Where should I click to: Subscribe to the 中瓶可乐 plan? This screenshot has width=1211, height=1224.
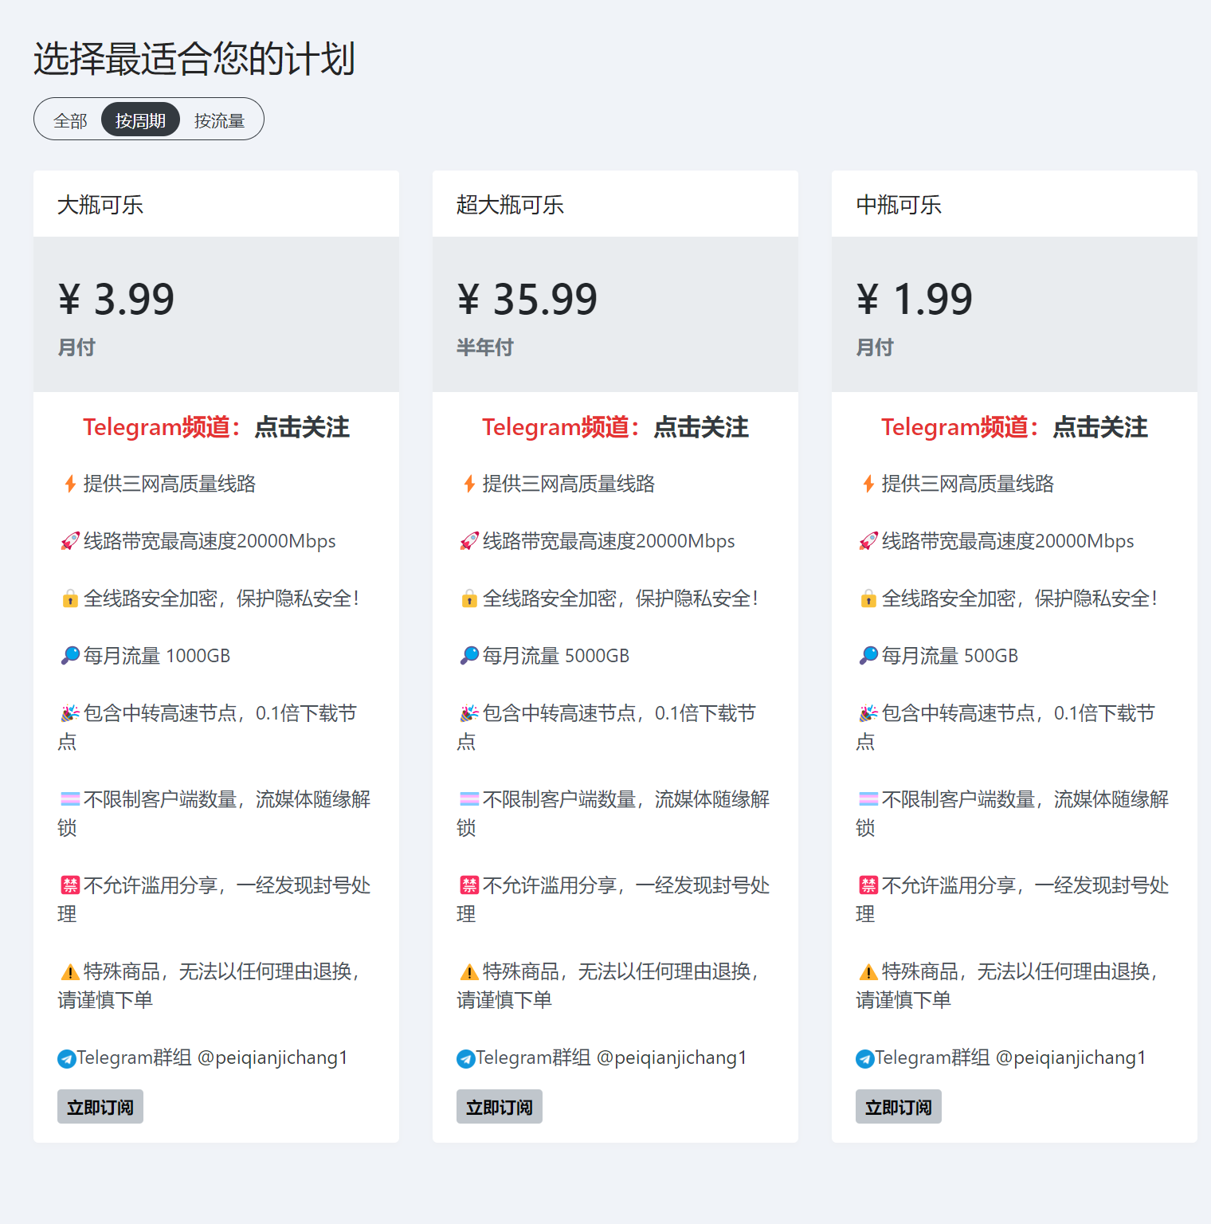point(899,1107)
